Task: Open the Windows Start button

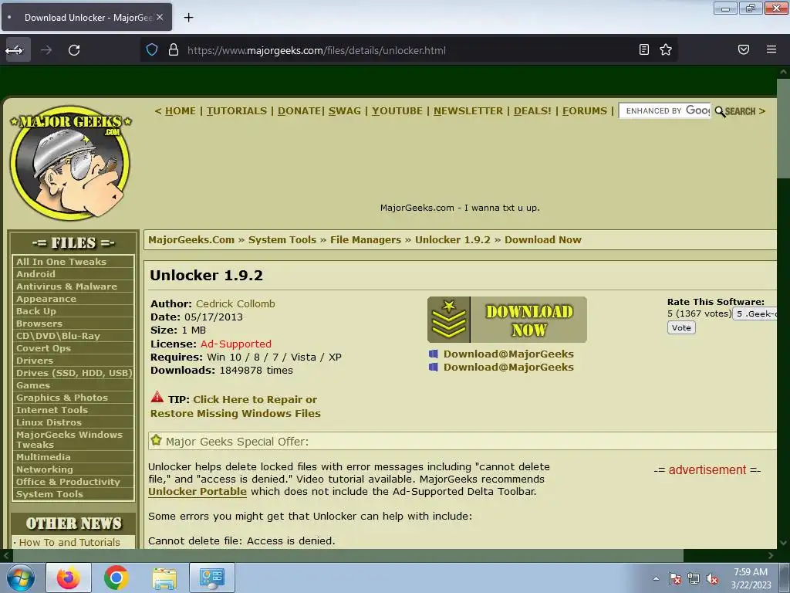Action: pyautogui.click(x=20, y=578)
